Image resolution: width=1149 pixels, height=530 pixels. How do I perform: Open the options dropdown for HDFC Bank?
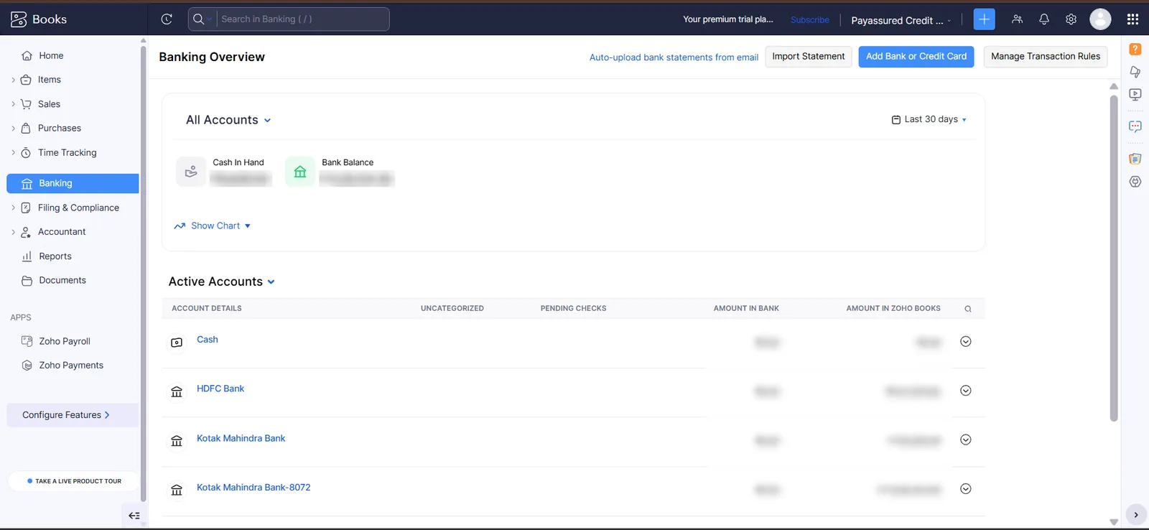tap(966, 391)
